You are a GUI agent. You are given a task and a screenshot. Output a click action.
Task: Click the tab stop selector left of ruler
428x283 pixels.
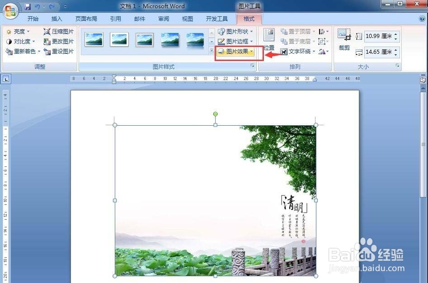[6, 79]
